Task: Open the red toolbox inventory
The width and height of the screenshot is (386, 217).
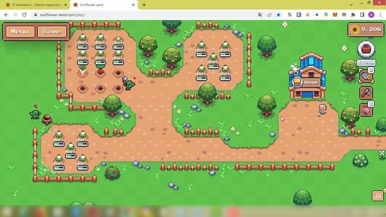Action: 366,49
